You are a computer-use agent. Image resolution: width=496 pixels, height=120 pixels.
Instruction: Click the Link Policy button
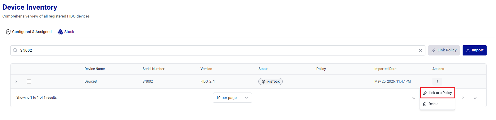click(x=444, y=50)
